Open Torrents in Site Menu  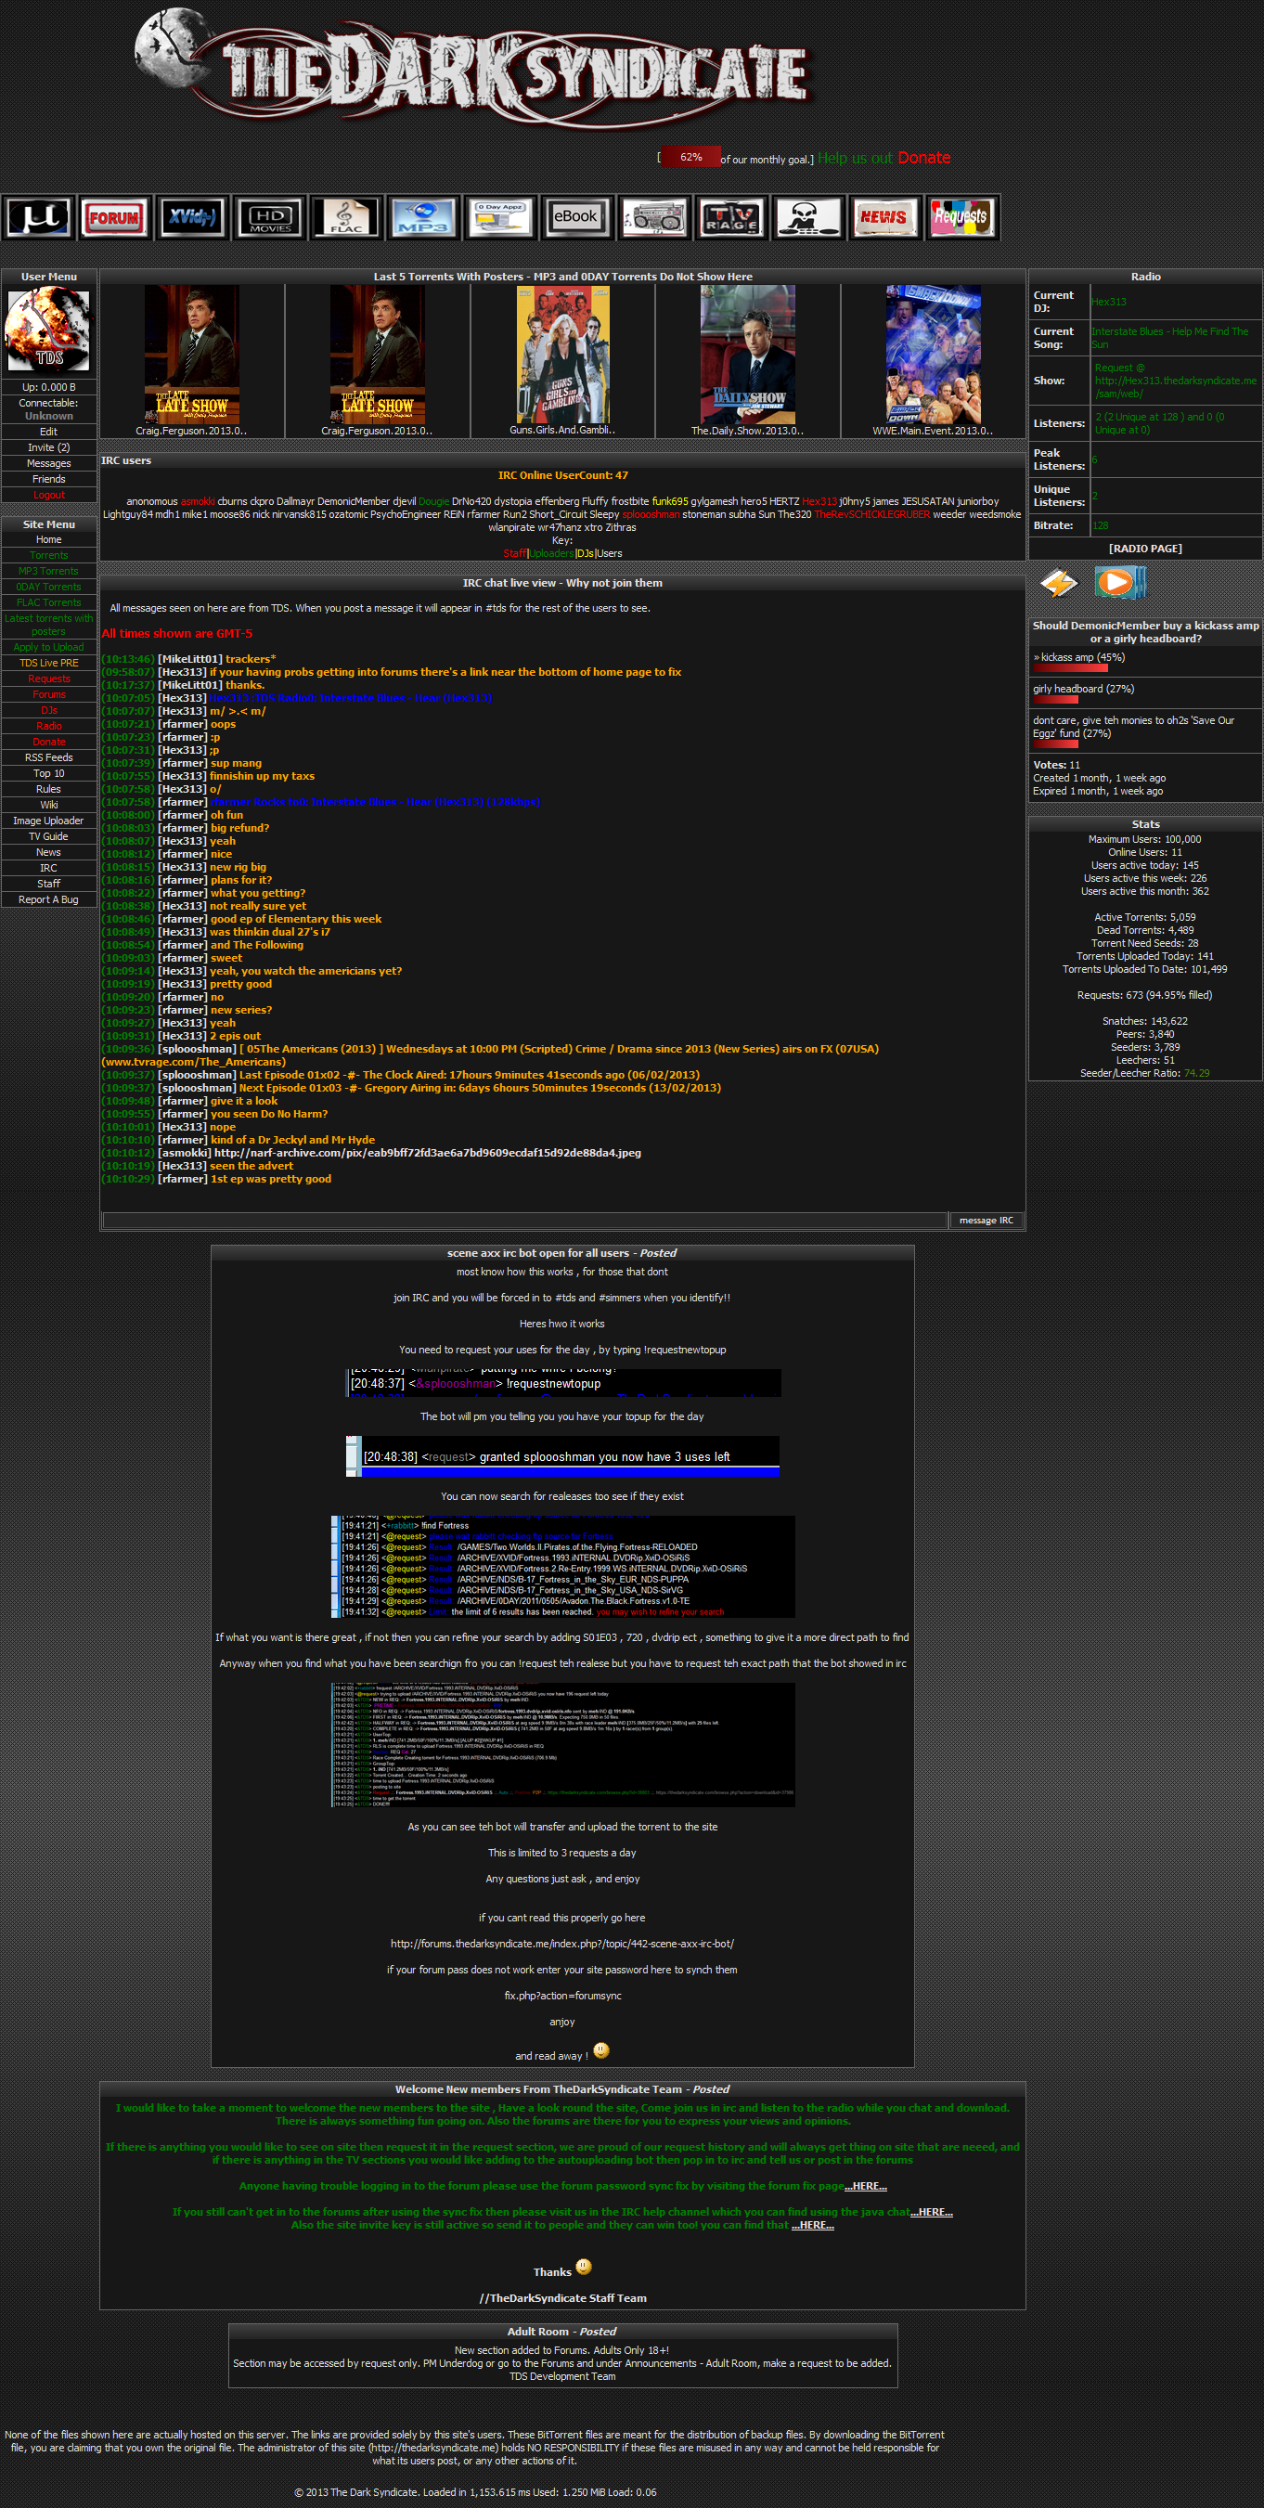[x=48, y=555]
